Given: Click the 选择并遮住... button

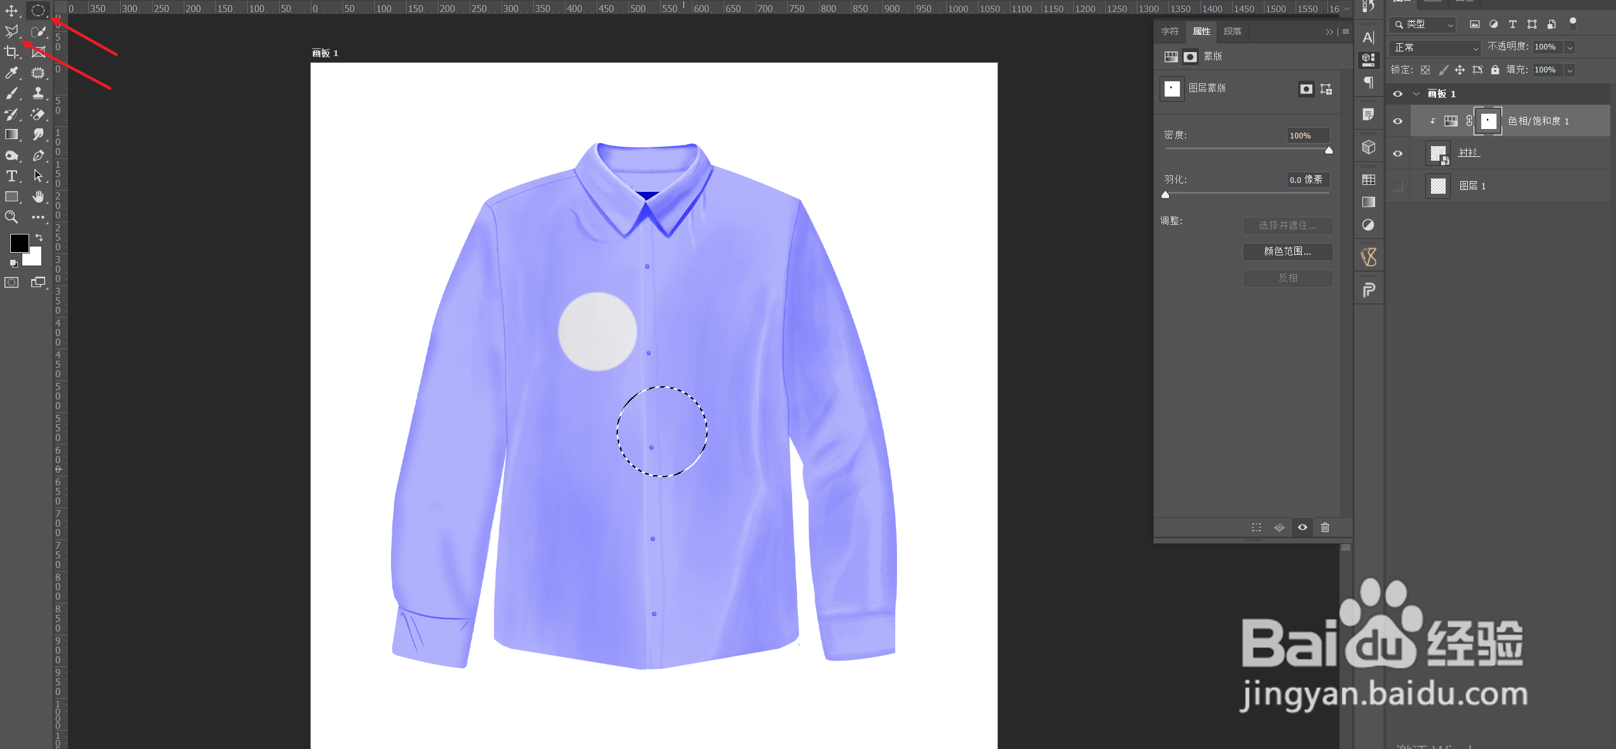Looking at the screenshot, I should pos(1287,226).
